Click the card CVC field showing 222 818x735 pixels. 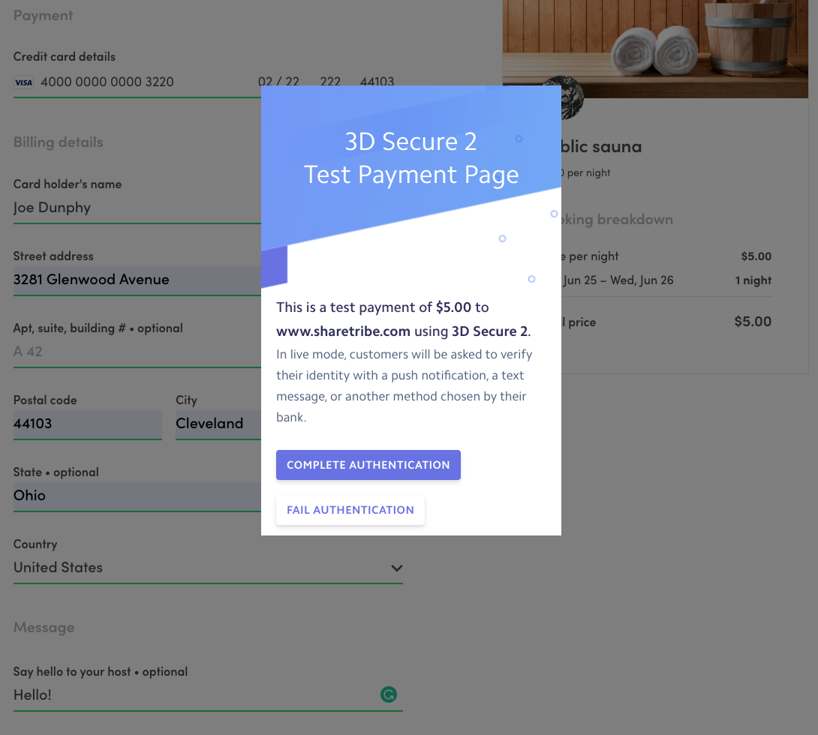coord(330,82)
